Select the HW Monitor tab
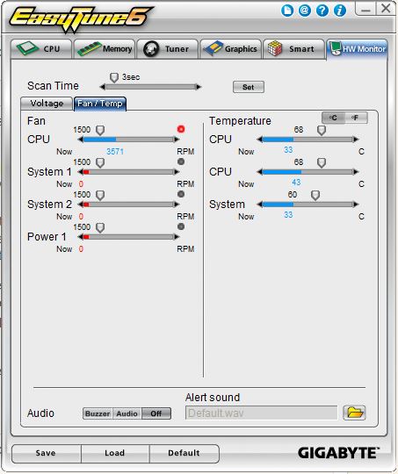Viewport: 398px width, 474px height. [x=357, y=49]
